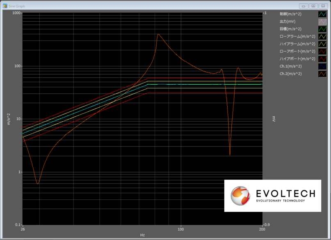The image size is (331, 240).
Task: Click the Evoltech logo banner
Action: 272,195
